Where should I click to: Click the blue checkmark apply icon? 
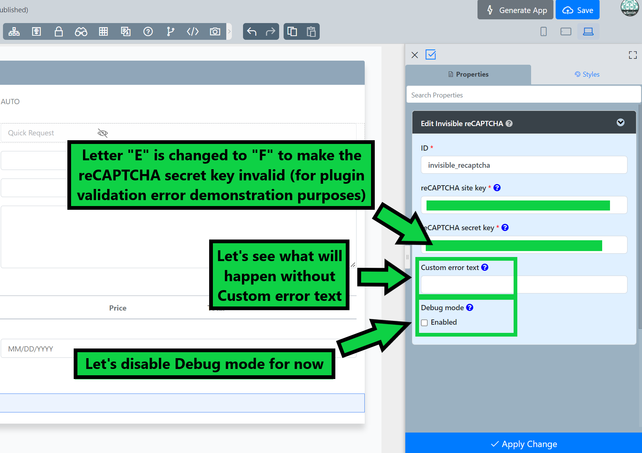(x=431, y=55)
